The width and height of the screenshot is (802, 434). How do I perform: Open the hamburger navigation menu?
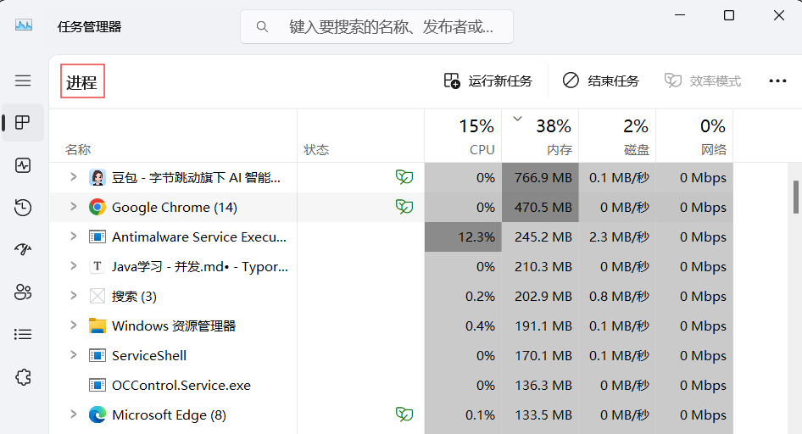23,81
